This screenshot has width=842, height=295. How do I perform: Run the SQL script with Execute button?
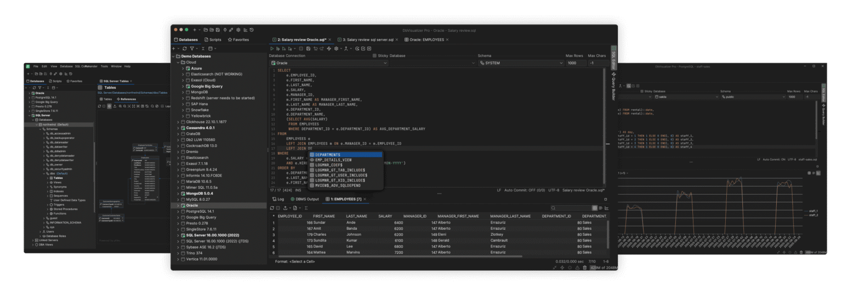272,49
